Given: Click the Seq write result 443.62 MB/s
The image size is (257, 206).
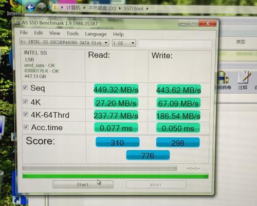Looking at the screenshot, I should click(x=178, y=90).
